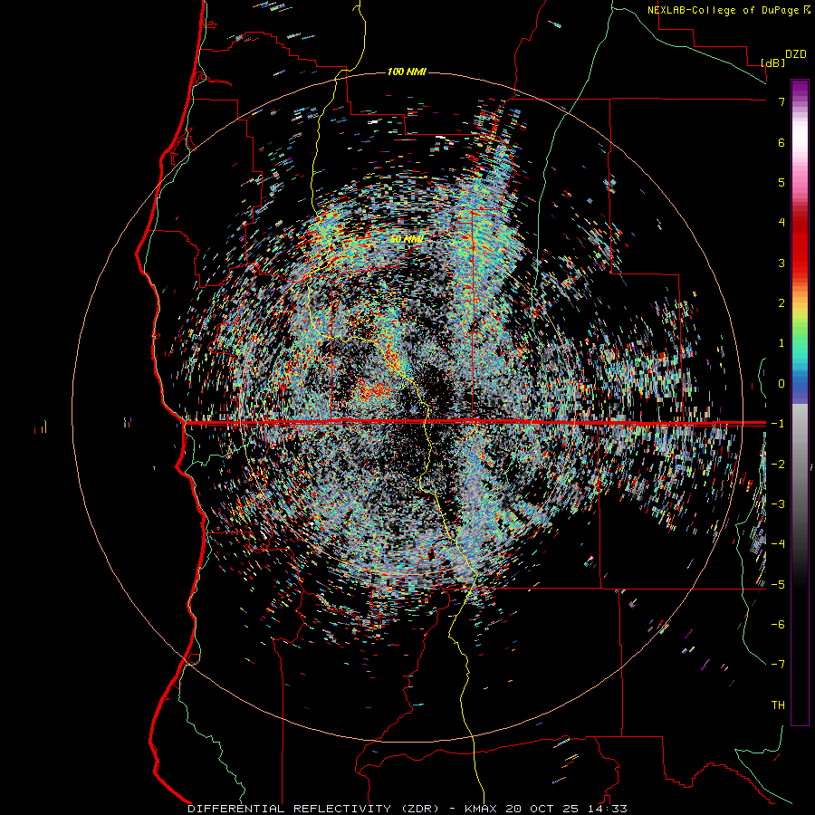Click the DZD legend title
The image size is (815, 815).
click(x=796, y=54)
